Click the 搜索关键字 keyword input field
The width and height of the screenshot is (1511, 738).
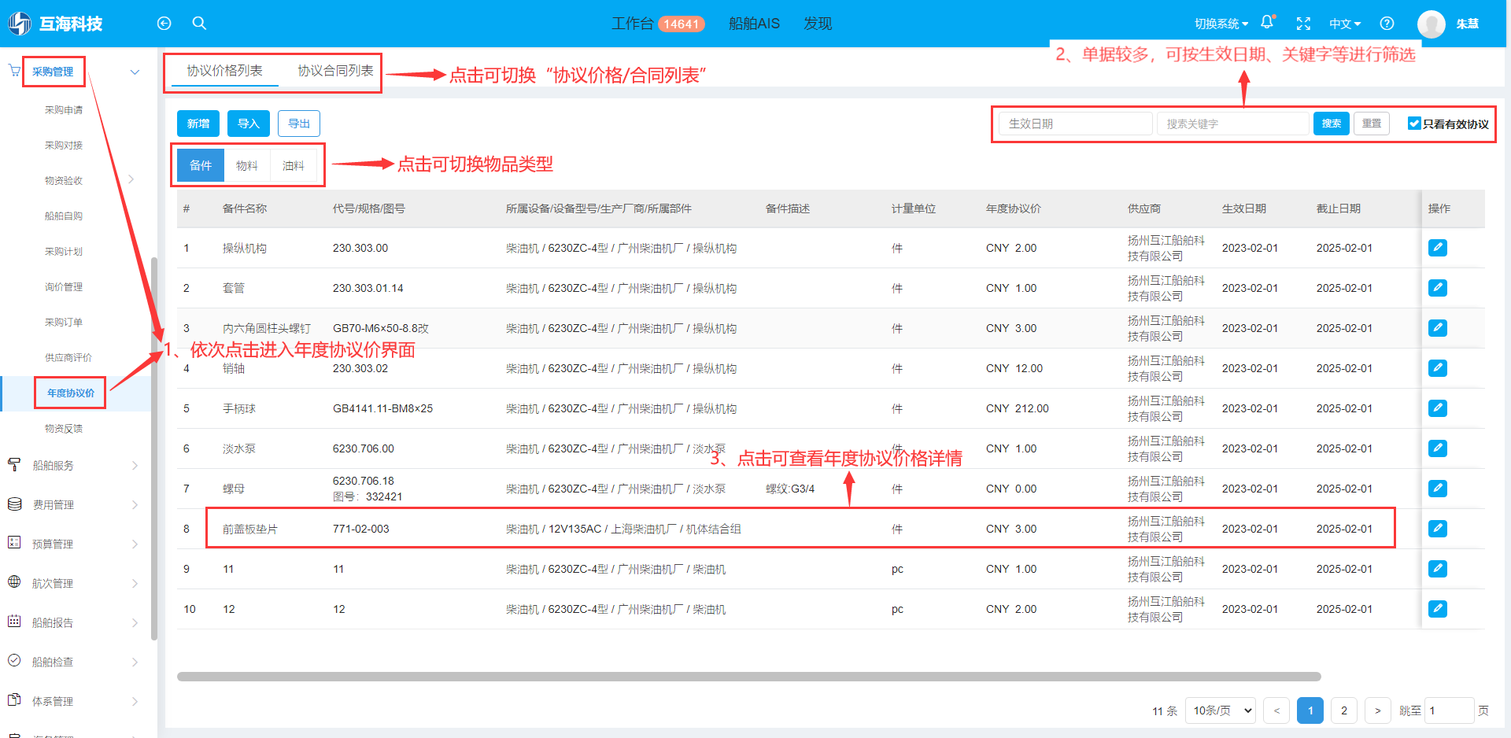point(1232,124)
